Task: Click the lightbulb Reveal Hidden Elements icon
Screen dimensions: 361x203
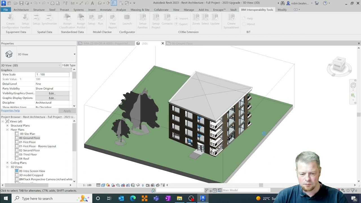Action: point(143,185)
